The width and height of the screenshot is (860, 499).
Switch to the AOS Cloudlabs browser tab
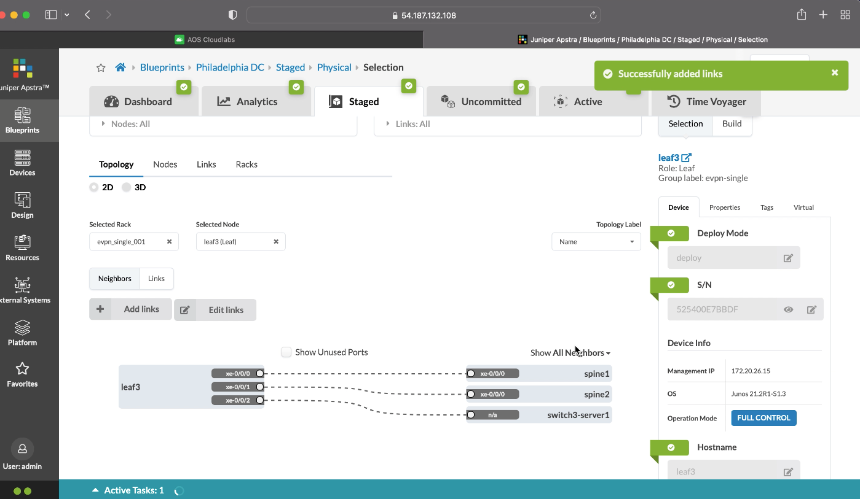pyautogui.click(x=211, y=39)
